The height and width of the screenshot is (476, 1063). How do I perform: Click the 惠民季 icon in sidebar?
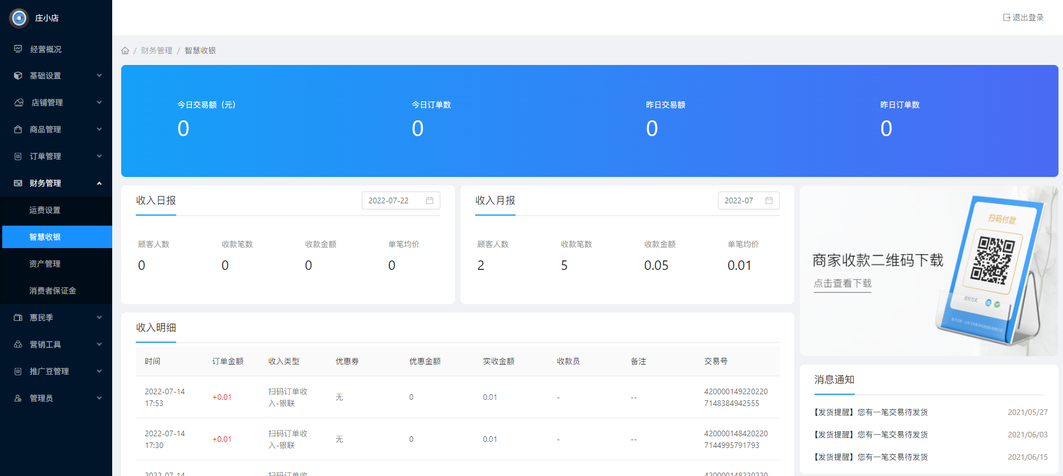coord(18,318)
